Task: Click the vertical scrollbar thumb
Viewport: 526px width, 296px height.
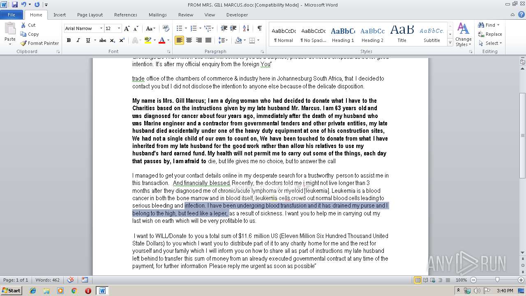Action: [x=522, y=135]
